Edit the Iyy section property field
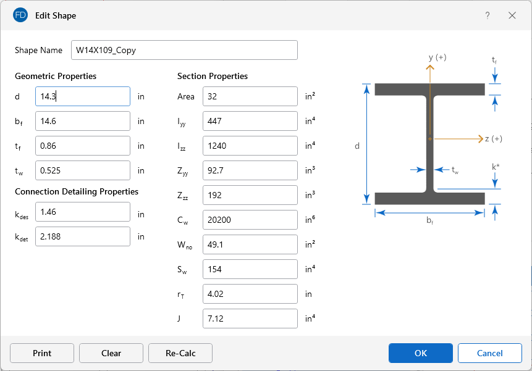This screenshot has width=532, height=371. [x=250, y=121]
